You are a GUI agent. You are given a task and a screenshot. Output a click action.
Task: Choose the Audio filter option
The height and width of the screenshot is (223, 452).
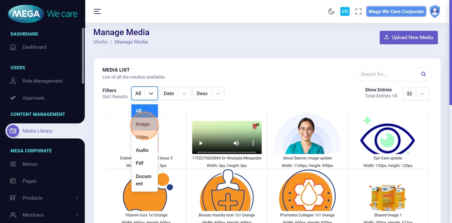point(142,150)
